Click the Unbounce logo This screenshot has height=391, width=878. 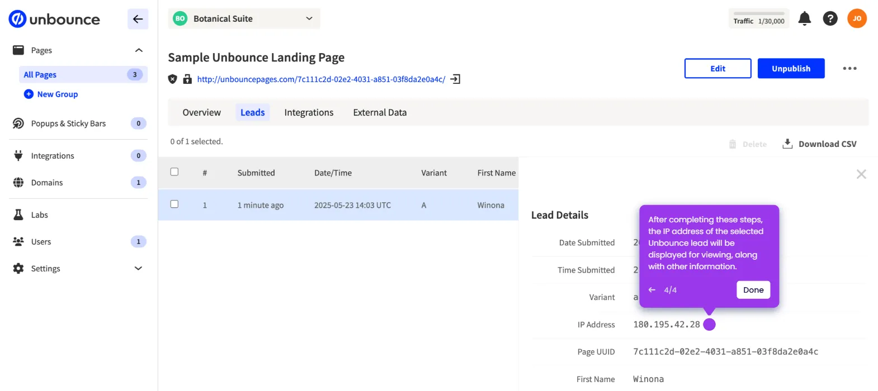tap(54, 19)
